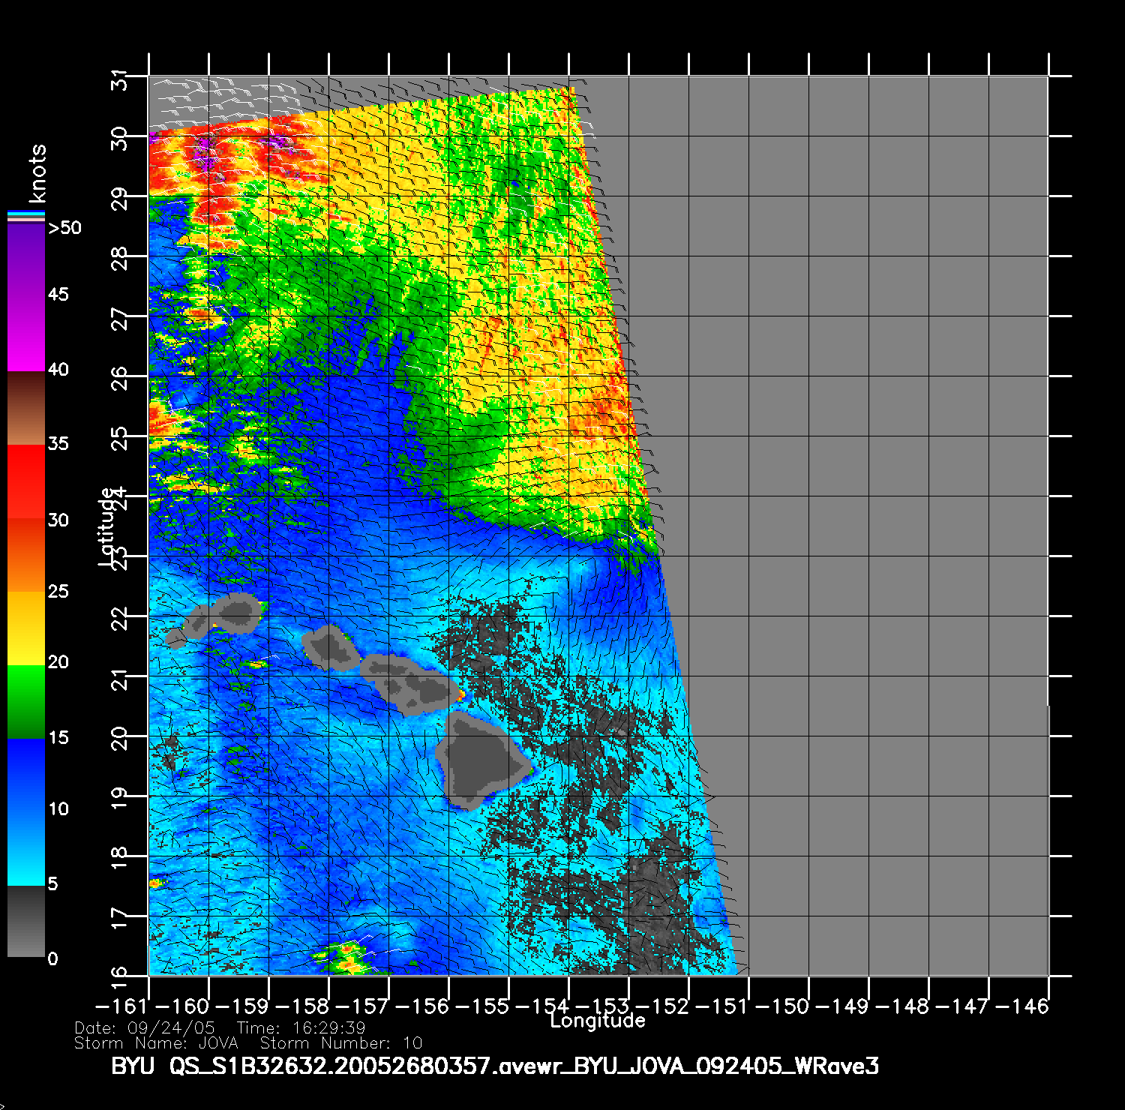
Task: Click the red 30–35 knots color band
Action: point(25,481)
